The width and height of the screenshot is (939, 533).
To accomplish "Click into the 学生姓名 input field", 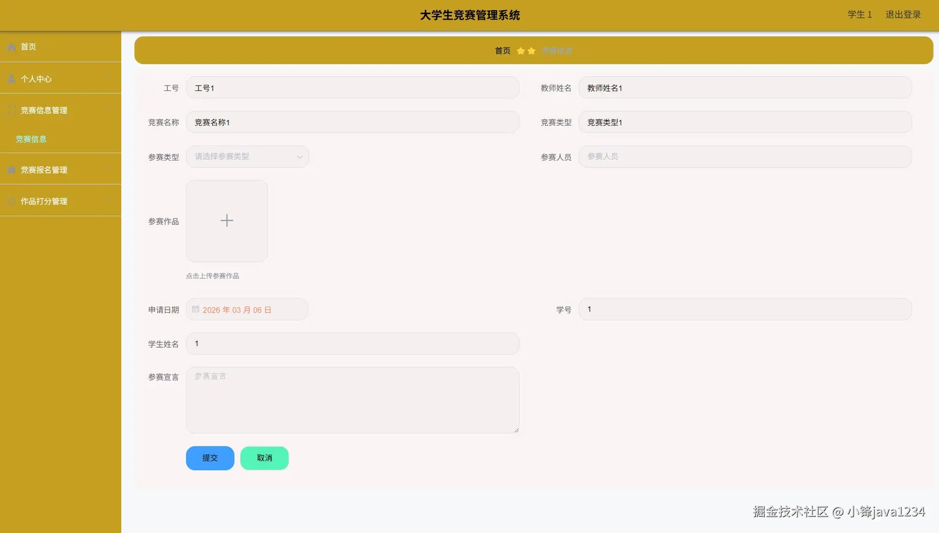I will (353, 344).
